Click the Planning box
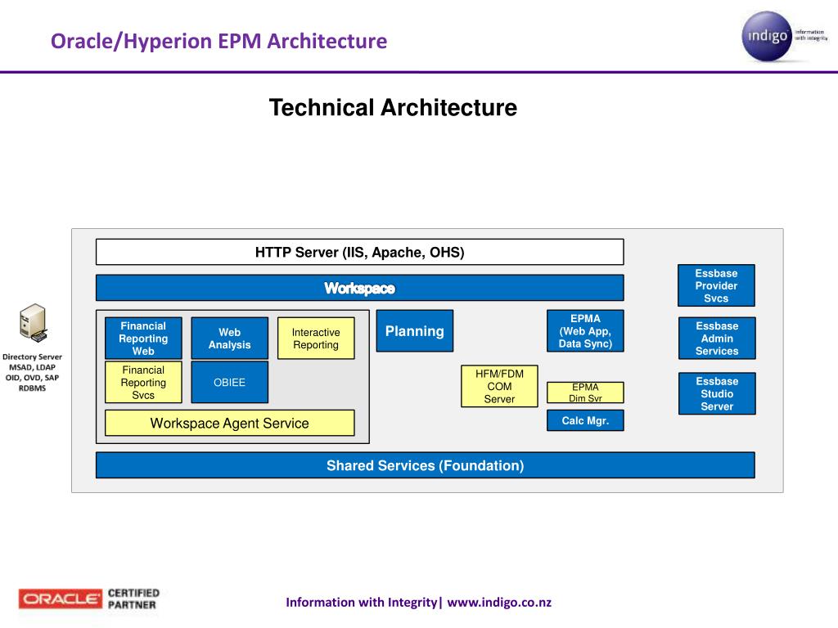 click(x=415, y=331)
